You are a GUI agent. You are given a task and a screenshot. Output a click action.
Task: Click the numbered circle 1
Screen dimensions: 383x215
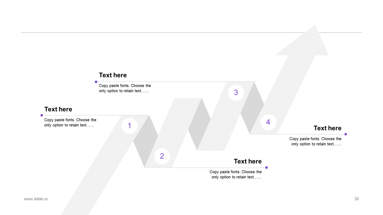tap(130, 126)
